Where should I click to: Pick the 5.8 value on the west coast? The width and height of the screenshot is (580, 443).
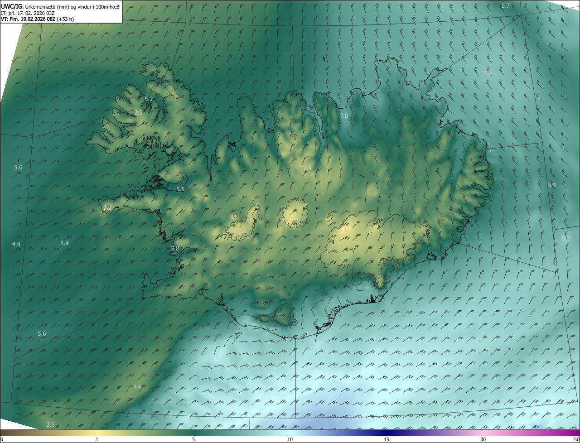pyautogui.click(x=175, y=249)
